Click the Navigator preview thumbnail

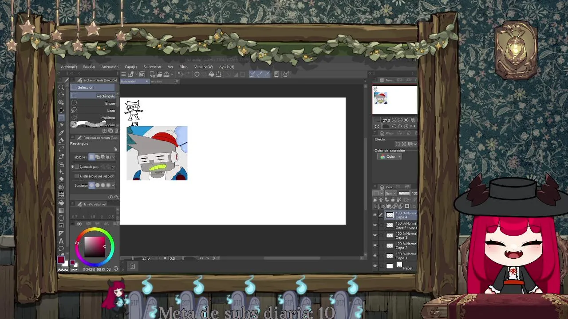(x=394, y=99)
